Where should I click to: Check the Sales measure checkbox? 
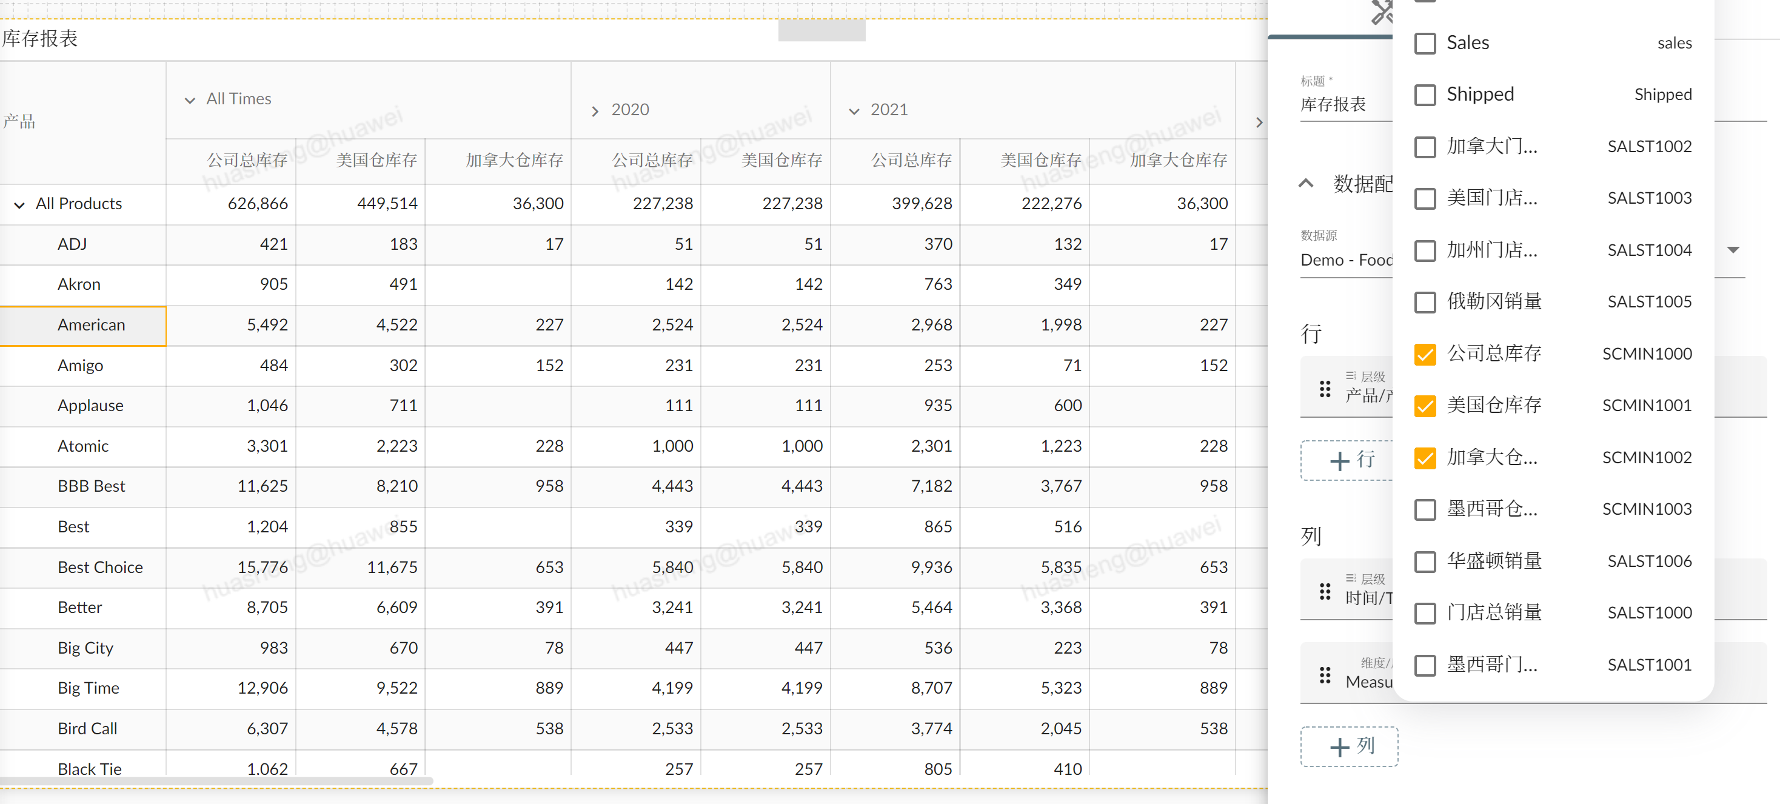(x=1425, y=43)
